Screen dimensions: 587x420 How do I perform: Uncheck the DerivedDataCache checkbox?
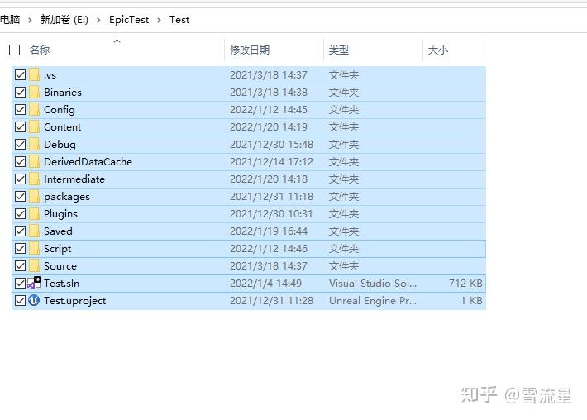(x=20, y=162)
